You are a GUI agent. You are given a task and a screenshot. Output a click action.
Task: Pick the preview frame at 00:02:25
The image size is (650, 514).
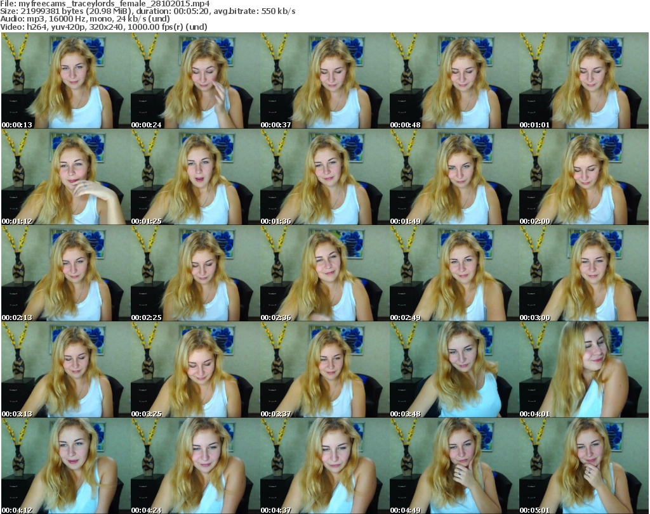[x=196, y=273]
